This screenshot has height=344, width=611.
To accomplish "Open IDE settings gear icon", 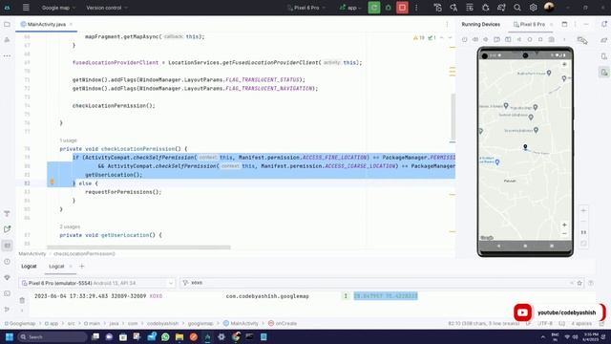I will coord(533,8).
